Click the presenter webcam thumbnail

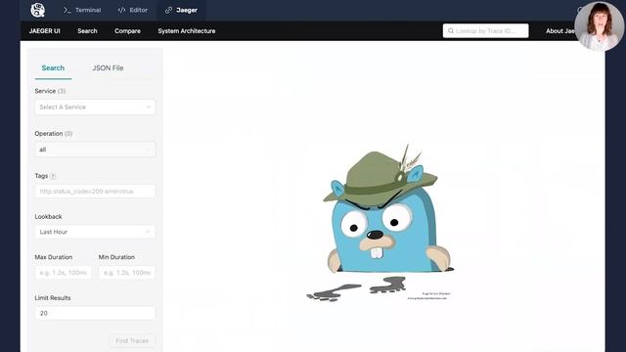tap(600, 26)
